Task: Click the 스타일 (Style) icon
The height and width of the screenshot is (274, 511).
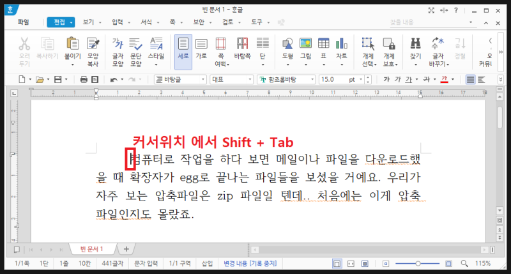Action: point(156,43)
